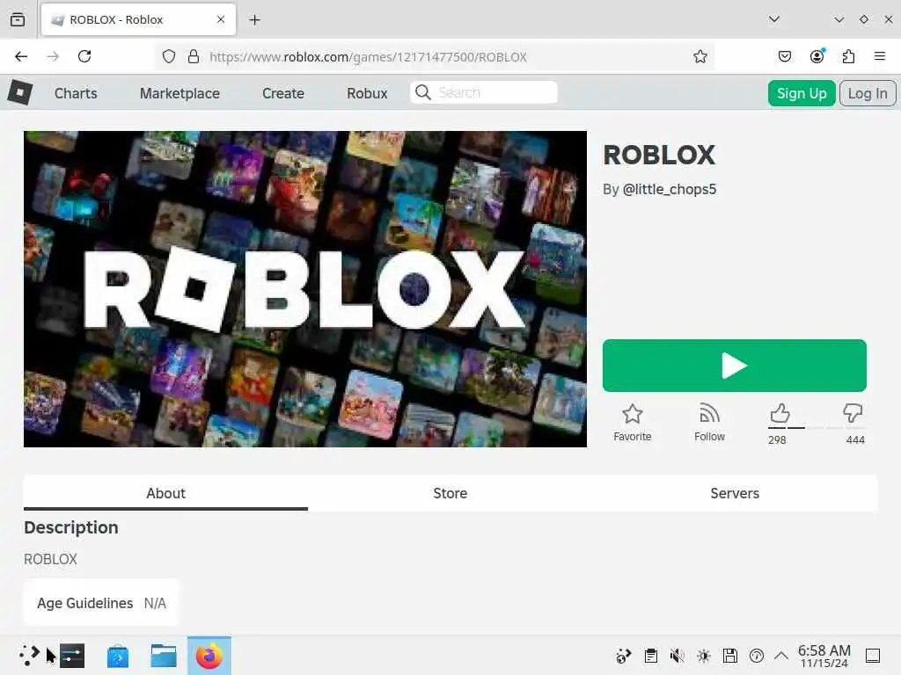The image size is (901, 675).
Task: Click the show desktop tray button
Action: (x=873, y=656)
